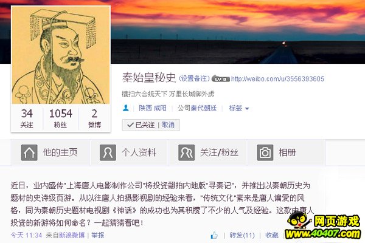Switch to the 相册 tab
The height and width of the screenshot is (243, 365).
click(x=287, y=152)
